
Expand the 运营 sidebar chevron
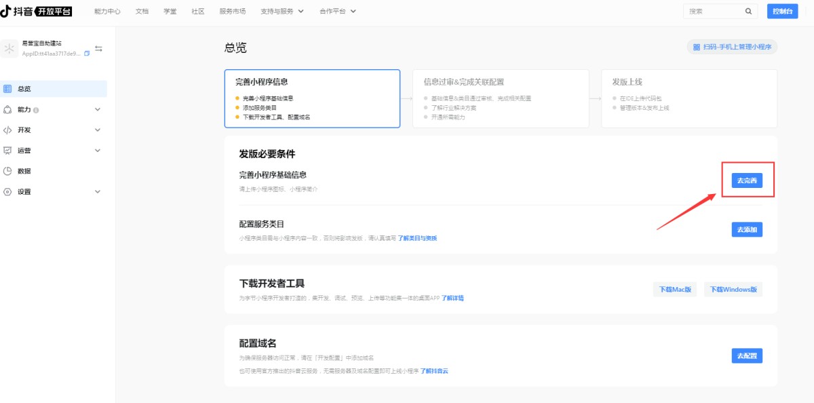click(98, 151)
